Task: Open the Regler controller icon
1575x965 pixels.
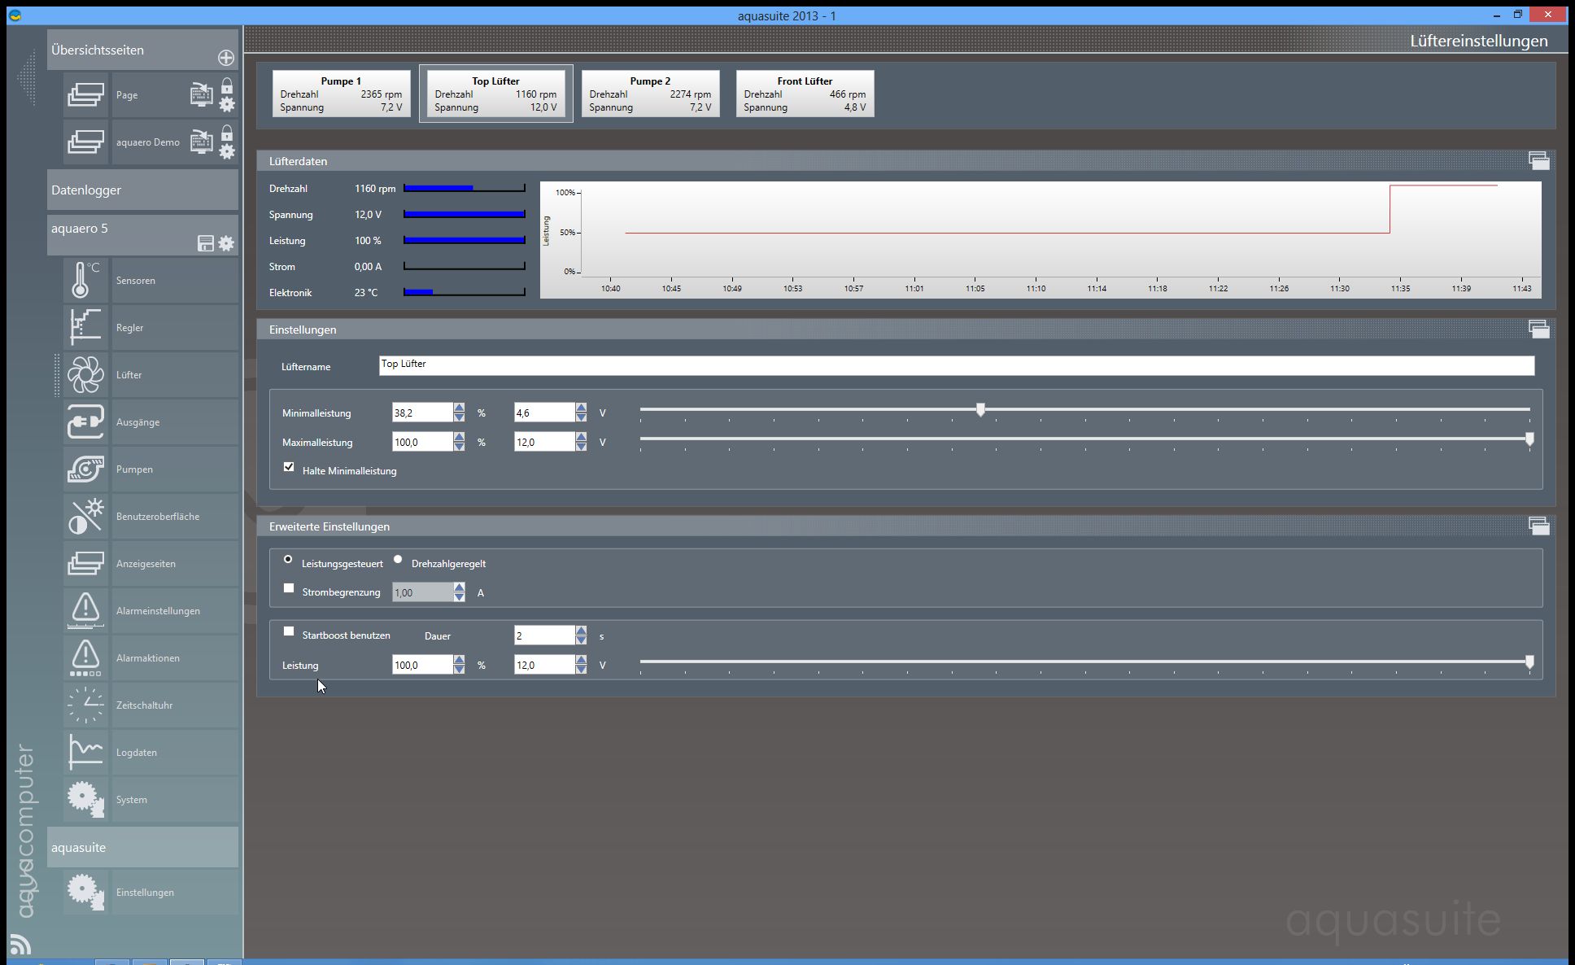Action: [x=85, y=327]
